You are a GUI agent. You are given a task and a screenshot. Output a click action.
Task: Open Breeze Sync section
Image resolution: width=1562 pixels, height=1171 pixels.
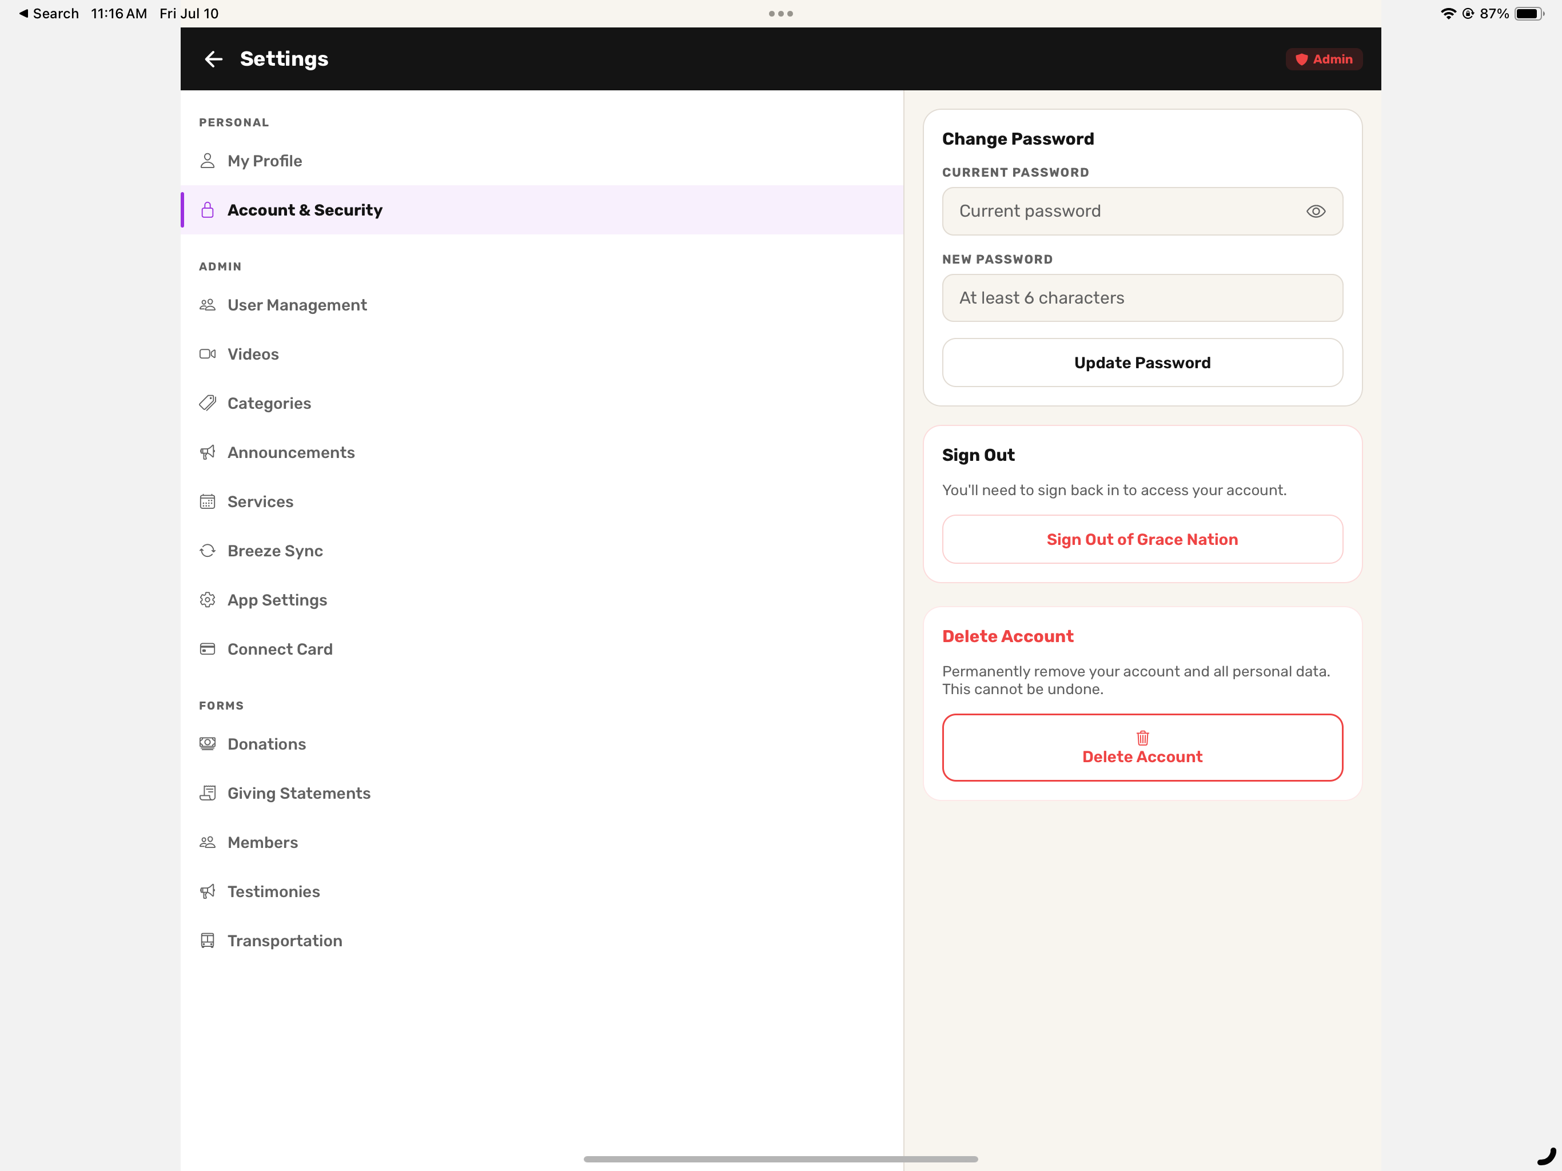(543, 551)
